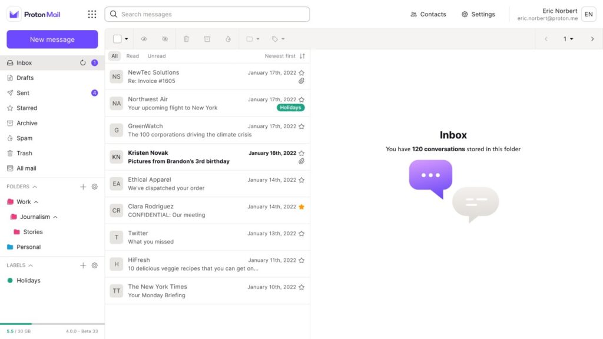Click the Inbox unread count badge
This screenshot has width=603, height=339.
pos(95,62)
